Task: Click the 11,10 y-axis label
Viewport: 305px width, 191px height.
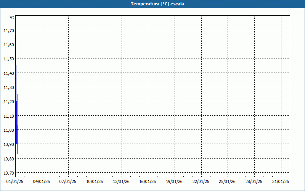Action: (9, 116)
